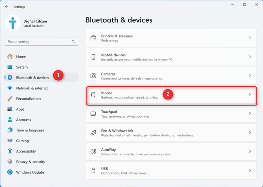Image resolution: width=263 pixels, height=187 pixels.
Task: Open the System category label
Action: click(22, 67)
